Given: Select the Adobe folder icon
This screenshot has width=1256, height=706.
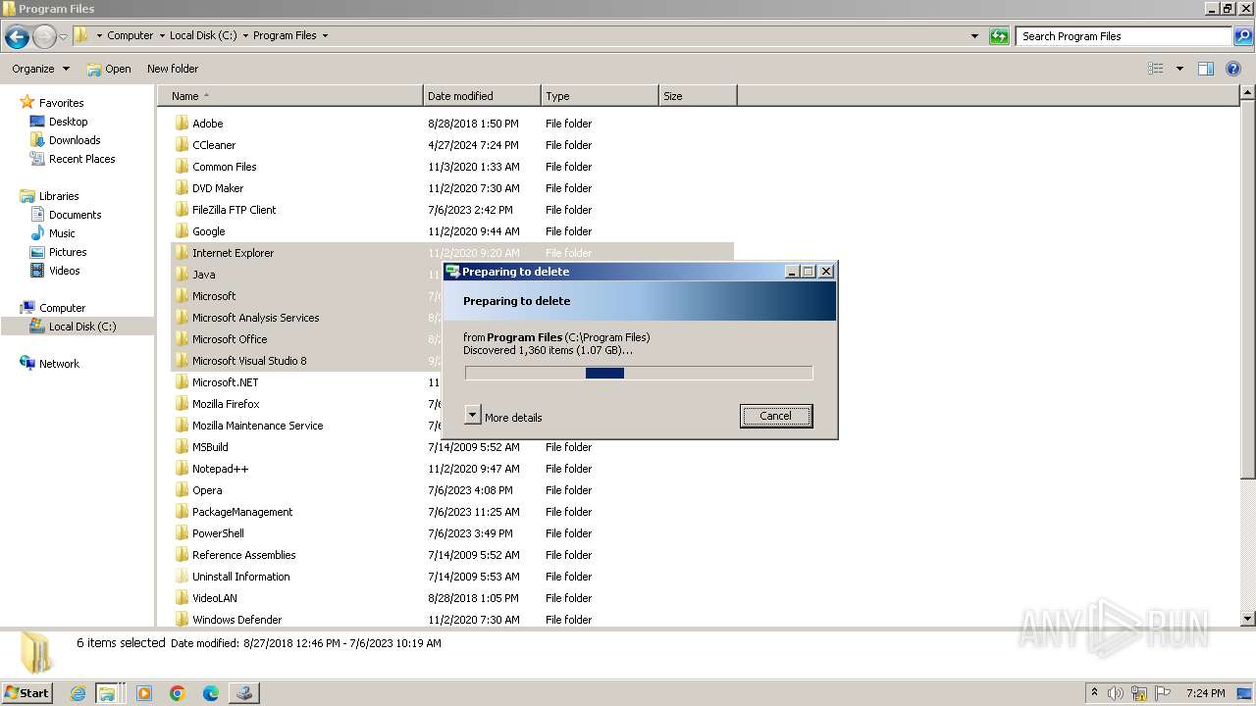Looking at the screenshot, I should coord(182,124).
